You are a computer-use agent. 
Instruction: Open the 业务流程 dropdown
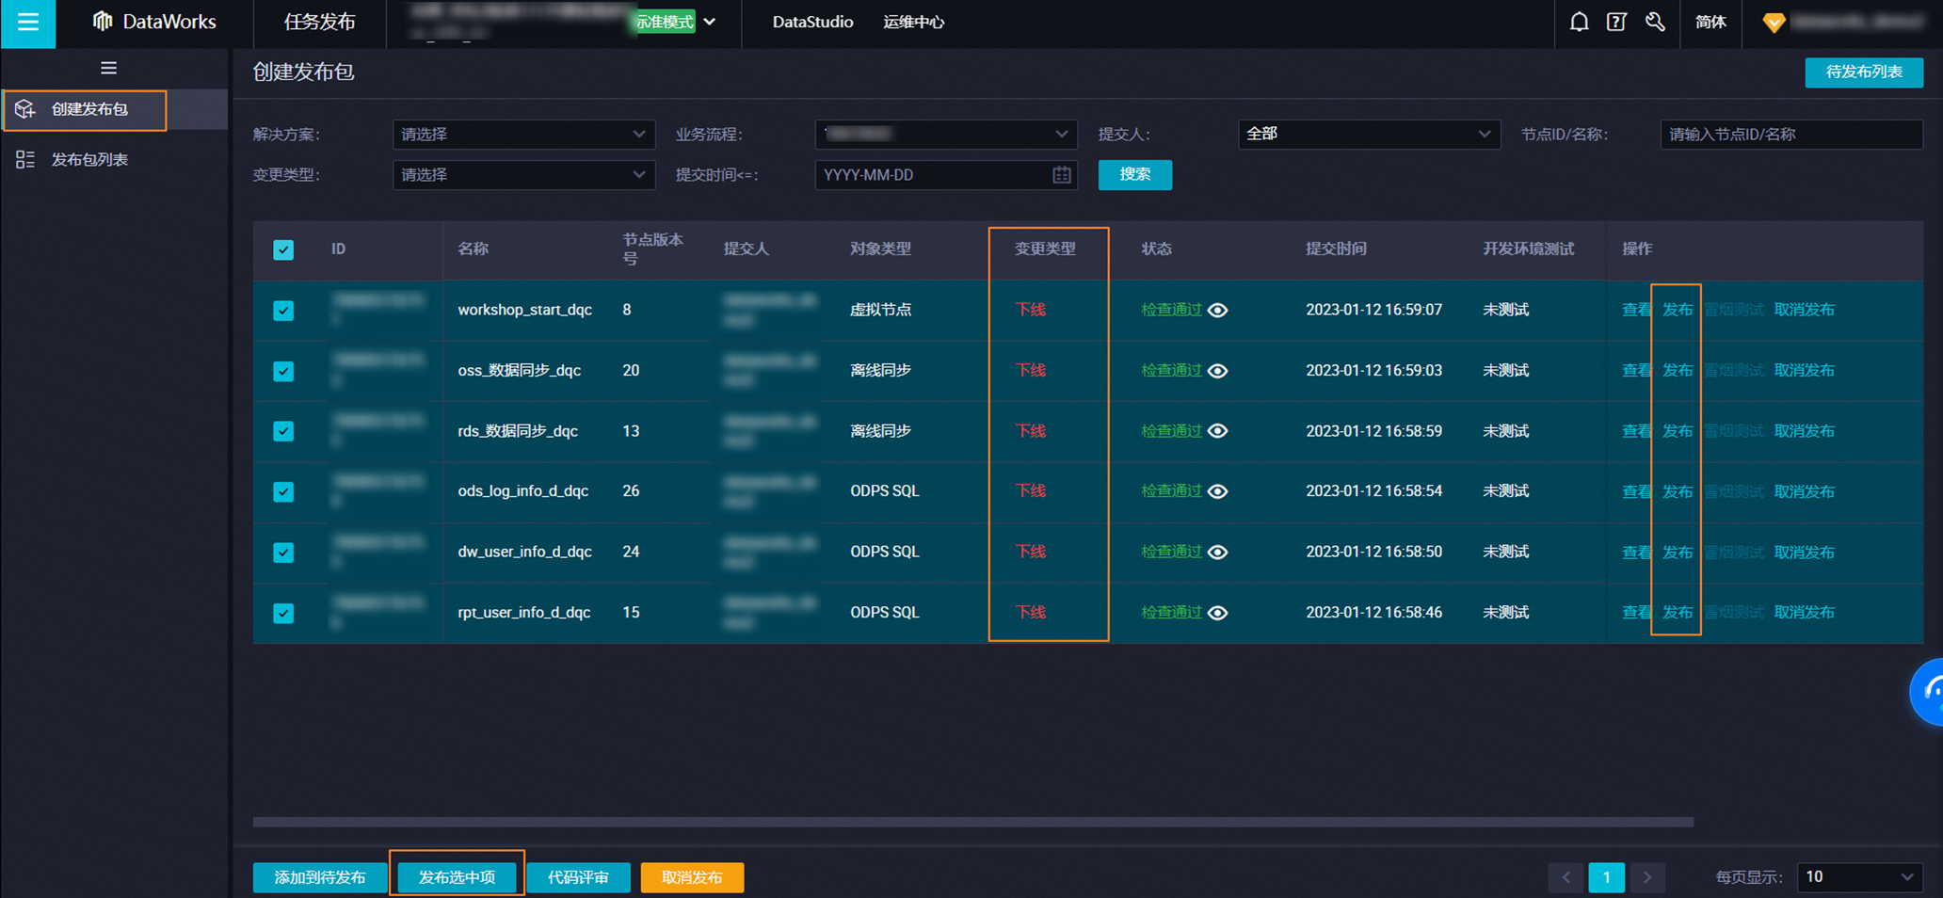pyautogui.click(x=946, y=135)
